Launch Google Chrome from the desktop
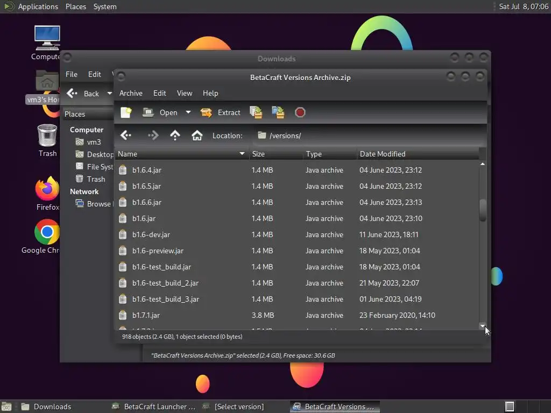The width and height of the screenshot is (551, 413). coord(41,237)
